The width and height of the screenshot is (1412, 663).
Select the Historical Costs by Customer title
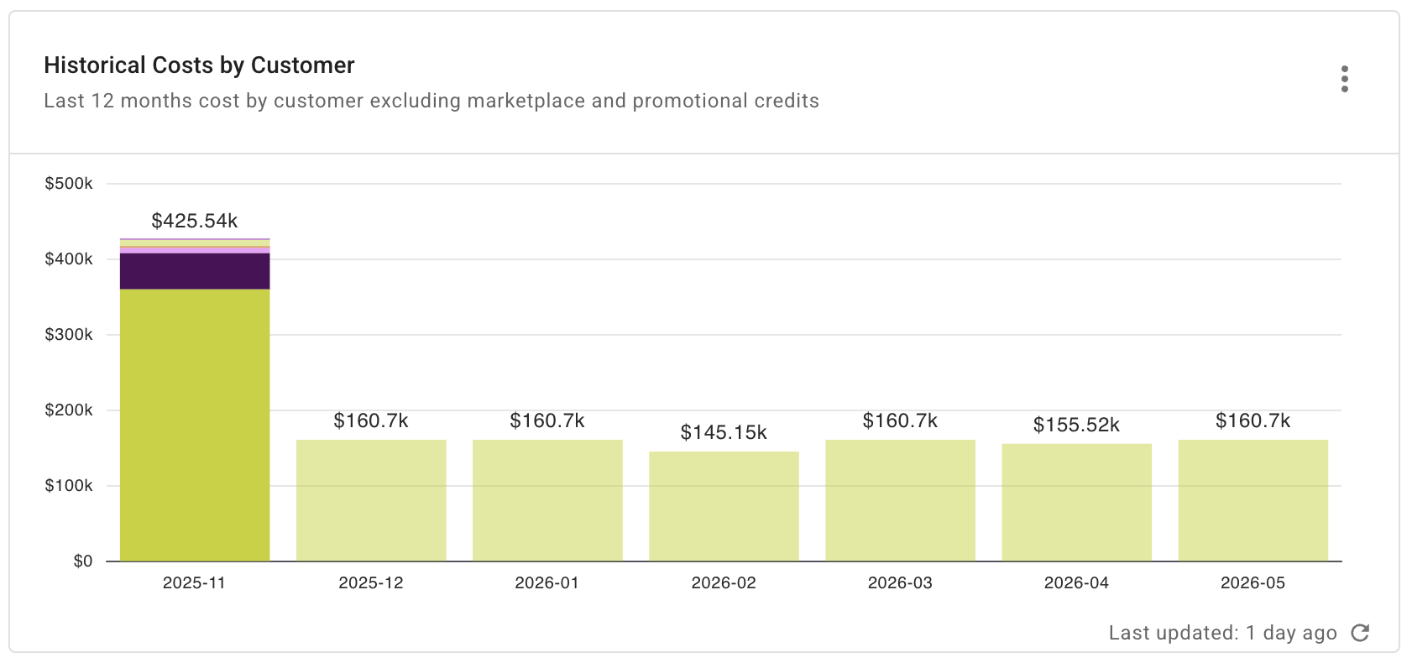[199, 65]
